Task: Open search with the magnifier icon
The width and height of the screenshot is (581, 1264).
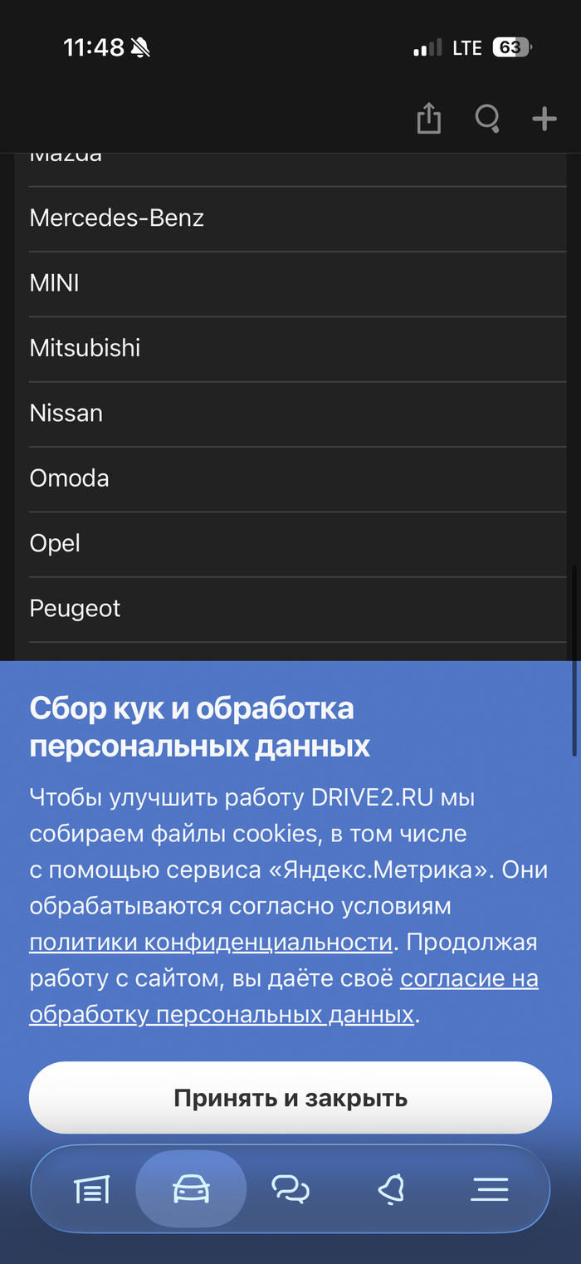Action: pyautogui.click(x=487, y=119)
